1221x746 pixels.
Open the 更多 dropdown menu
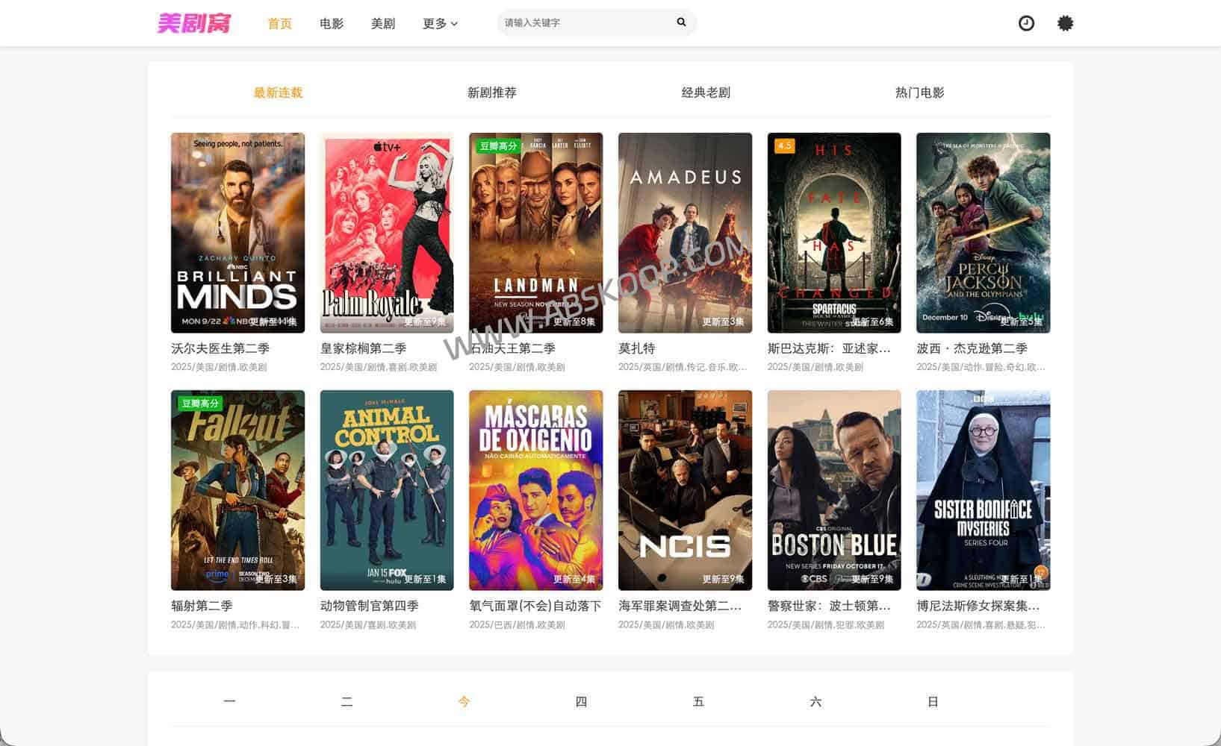tap(439, 23)
